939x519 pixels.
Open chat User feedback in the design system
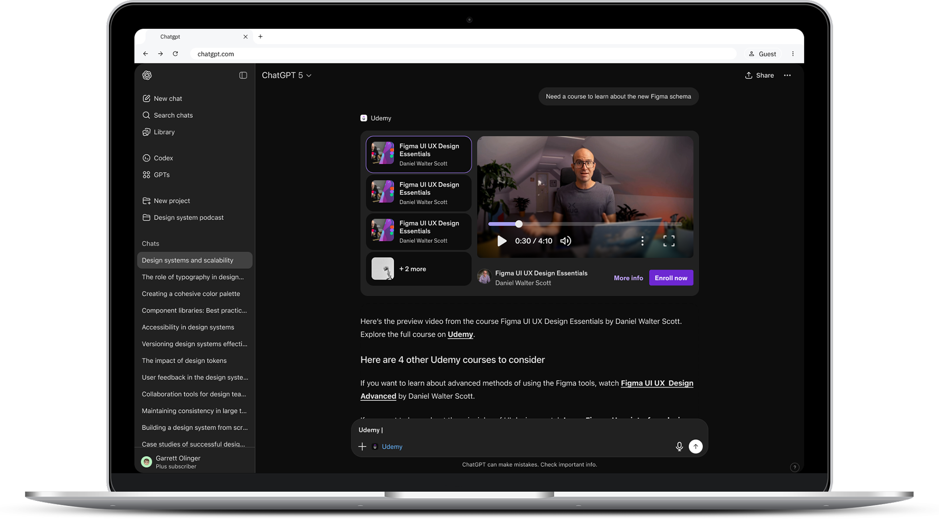click(195, 377)
